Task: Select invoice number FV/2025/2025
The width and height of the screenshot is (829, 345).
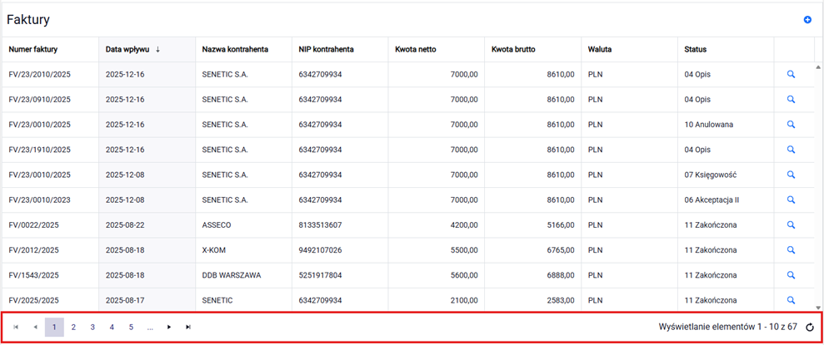Action: click(x=34, y=300)
